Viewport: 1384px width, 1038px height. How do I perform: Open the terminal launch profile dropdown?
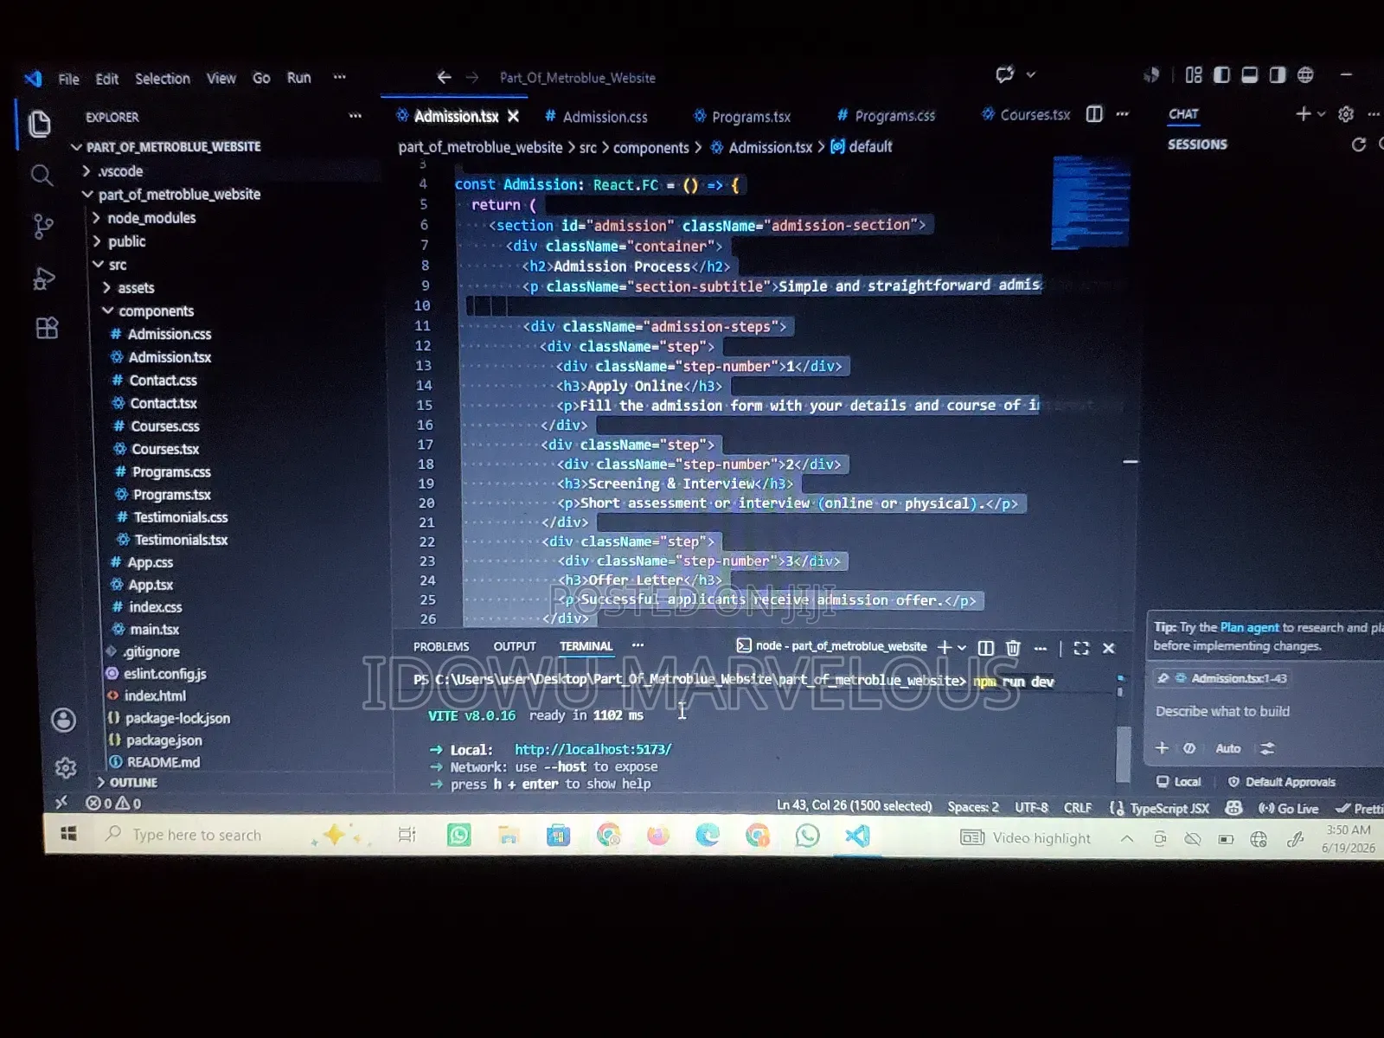click(962, 648)
